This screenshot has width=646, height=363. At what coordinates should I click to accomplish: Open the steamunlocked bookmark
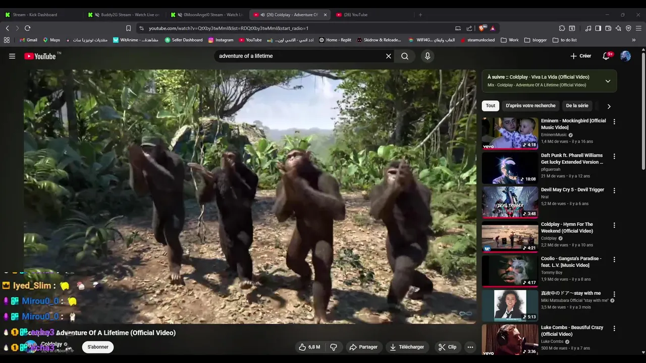(477, 40)
